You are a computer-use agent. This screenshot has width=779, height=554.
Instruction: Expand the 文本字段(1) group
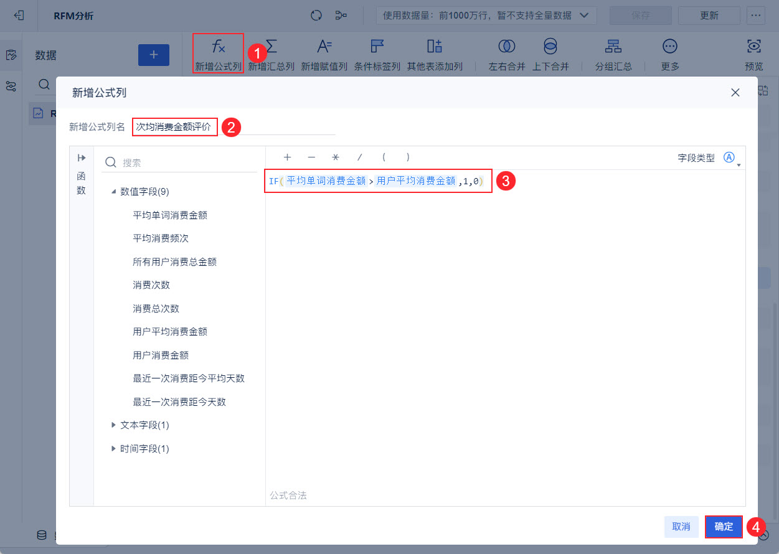point(113,425)
